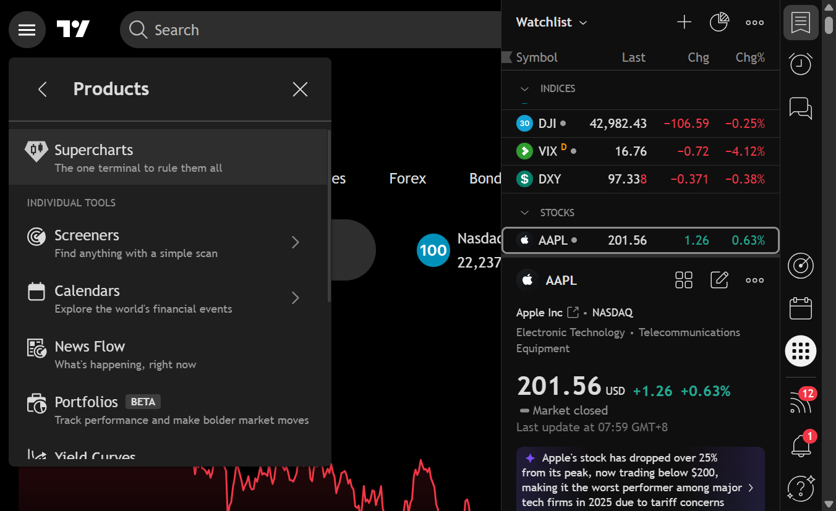Open Notifications bell icon
Viewport: 836px width, 511px height.
(801, 444)
